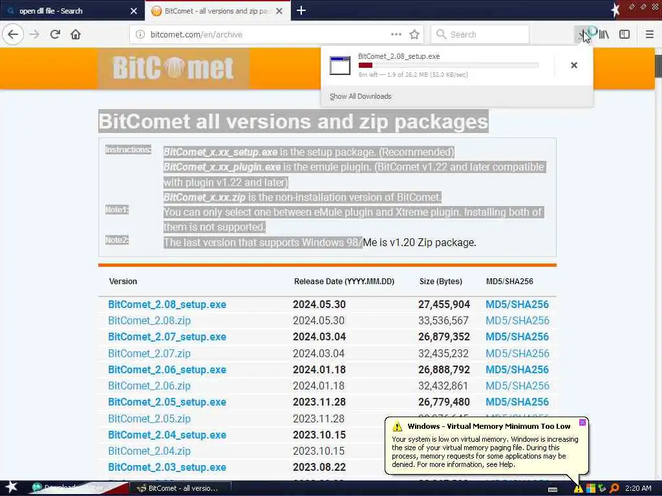This screenshot has height=496, width=662.
Task: Cancel the BitComet_2.08_setup.exe download
Action: 574,65
